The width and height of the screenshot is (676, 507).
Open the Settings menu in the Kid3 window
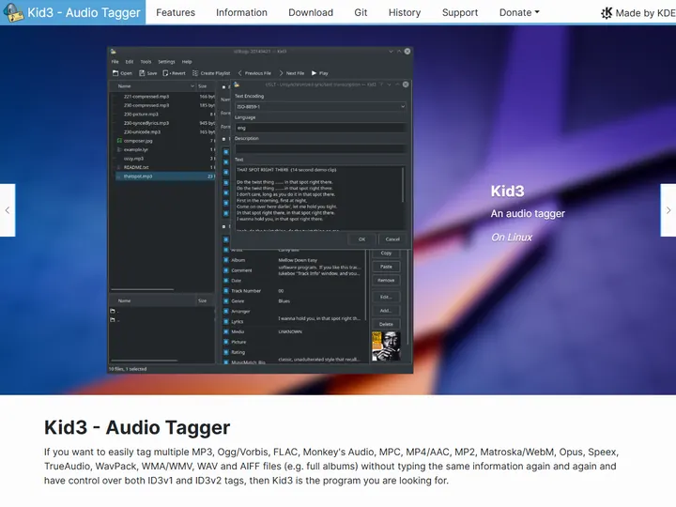pyautogui.click(x=166, y=62)
